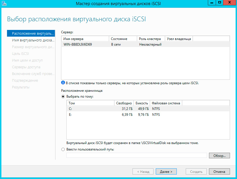
Task: Click the '9,76 ГБ' capacity value
Action: [x=143, y=115]
